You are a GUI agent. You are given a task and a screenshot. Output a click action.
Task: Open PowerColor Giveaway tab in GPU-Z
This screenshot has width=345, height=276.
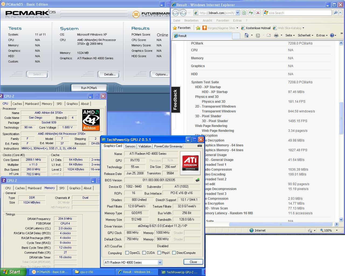coord(168,146)
